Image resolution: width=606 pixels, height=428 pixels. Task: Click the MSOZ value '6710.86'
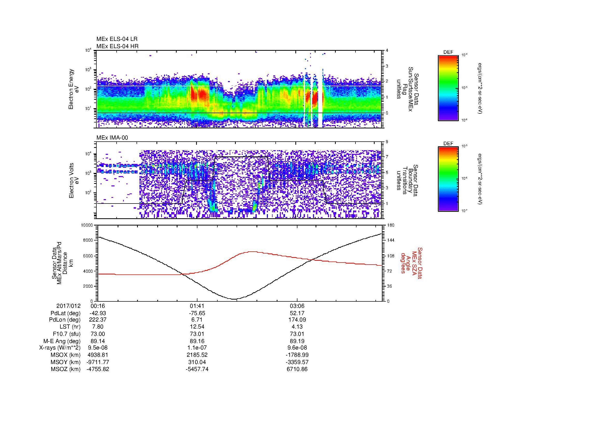pos(297,369)
